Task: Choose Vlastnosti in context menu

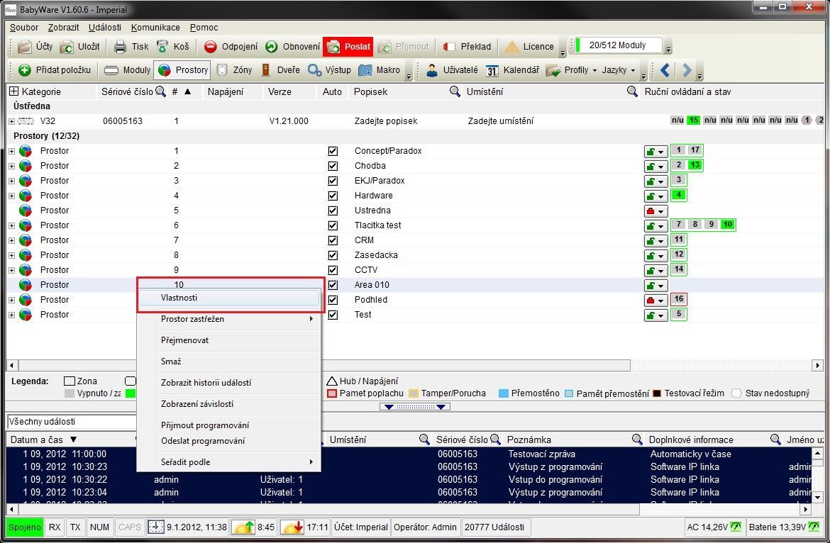Action: (229, 298)
